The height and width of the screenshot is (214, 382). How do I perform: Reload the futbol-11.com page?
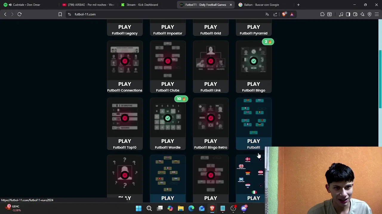(x=19, y=14)
